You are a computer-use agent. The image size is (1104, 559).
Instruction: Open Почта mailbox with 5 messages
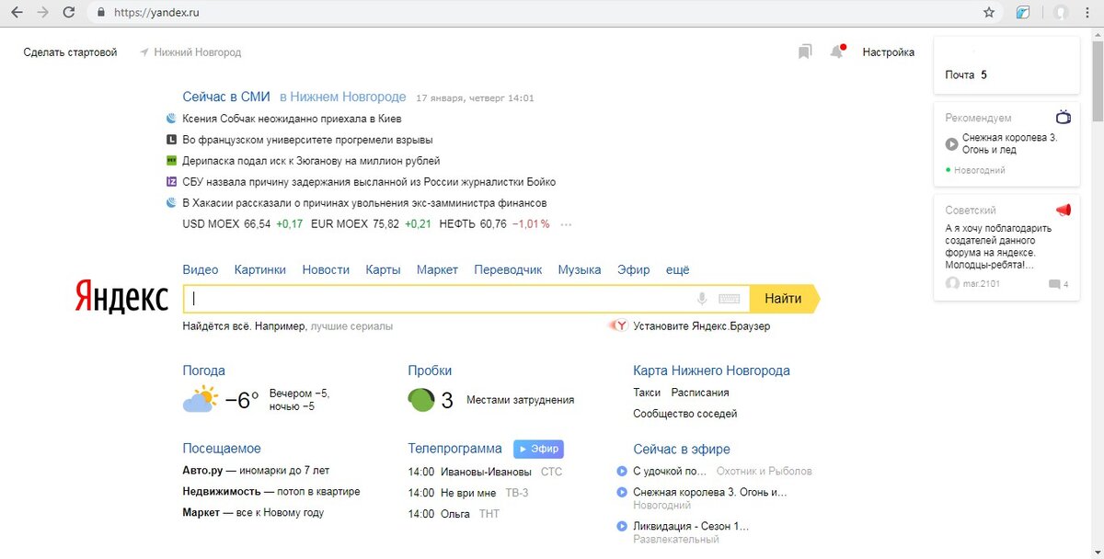click(966, 75)
